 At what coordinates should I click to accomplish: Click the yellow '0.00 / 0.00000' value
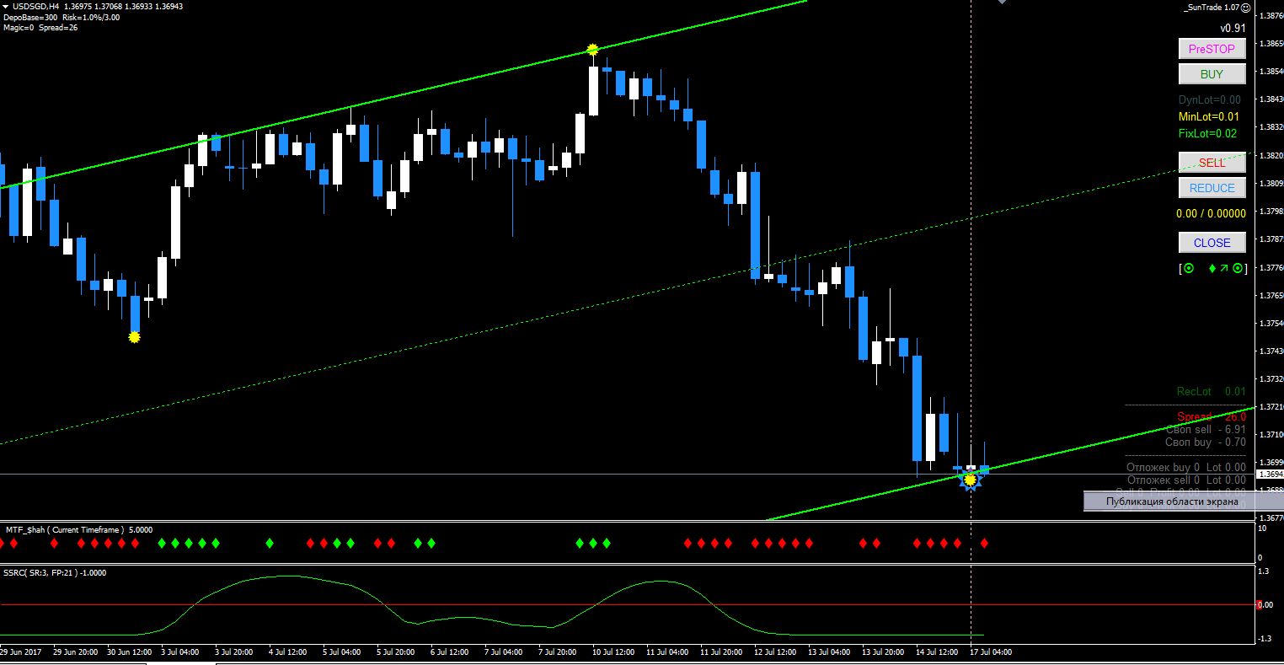pos(1211,214)
